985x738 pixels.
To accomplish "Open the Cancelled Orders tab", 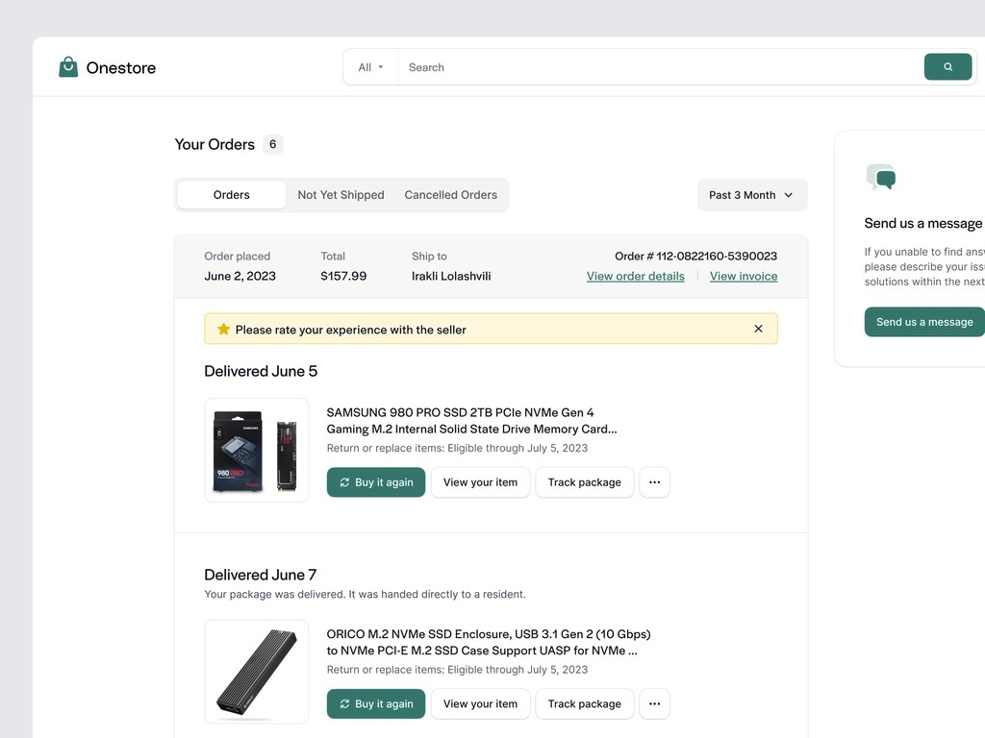I will click(450, 195).
